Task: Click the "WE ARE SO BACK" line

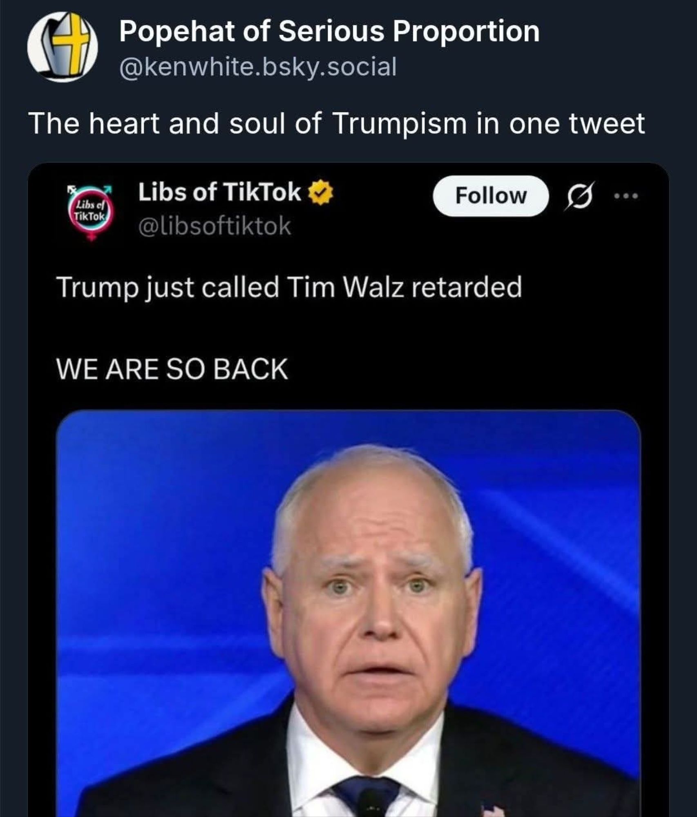Action: 172,369
